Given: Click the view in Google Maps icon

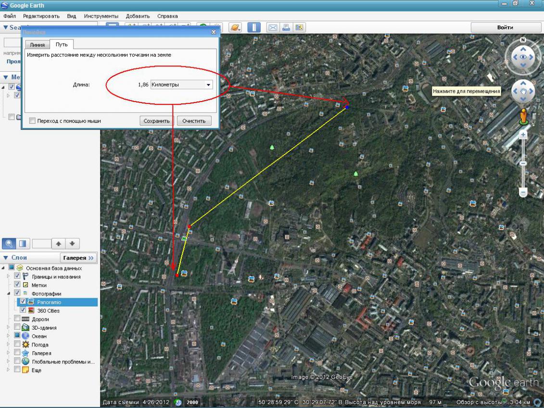Looking at the screenshot, I should tap(299, 27).
